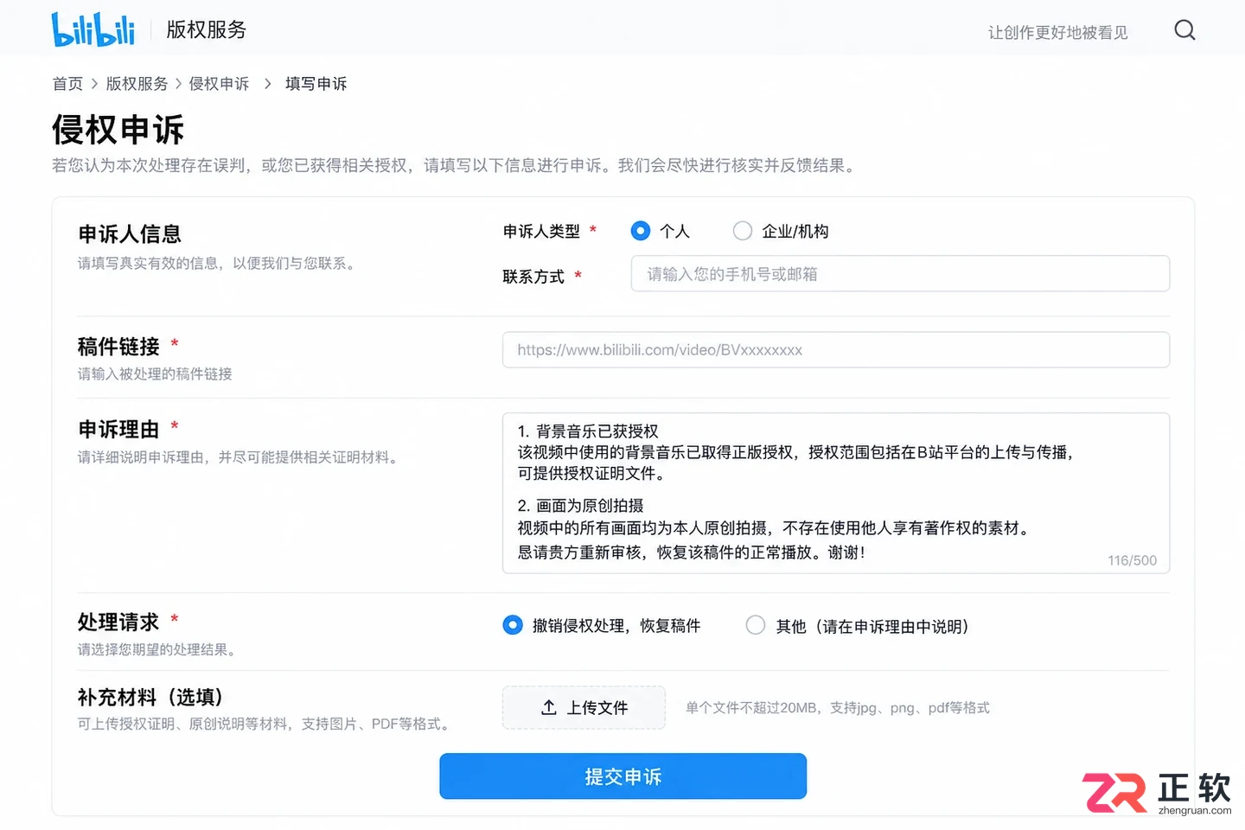The height and width of the screenshot is (830, 1245).
Task: Click the bilibili logo
Action: point(93,29)
